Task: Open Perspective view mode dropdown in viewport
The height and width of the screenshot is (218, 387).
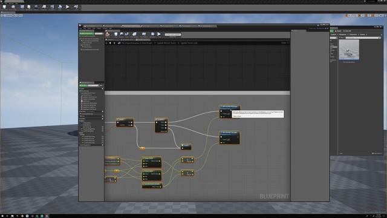Action: tap(8, 15)
